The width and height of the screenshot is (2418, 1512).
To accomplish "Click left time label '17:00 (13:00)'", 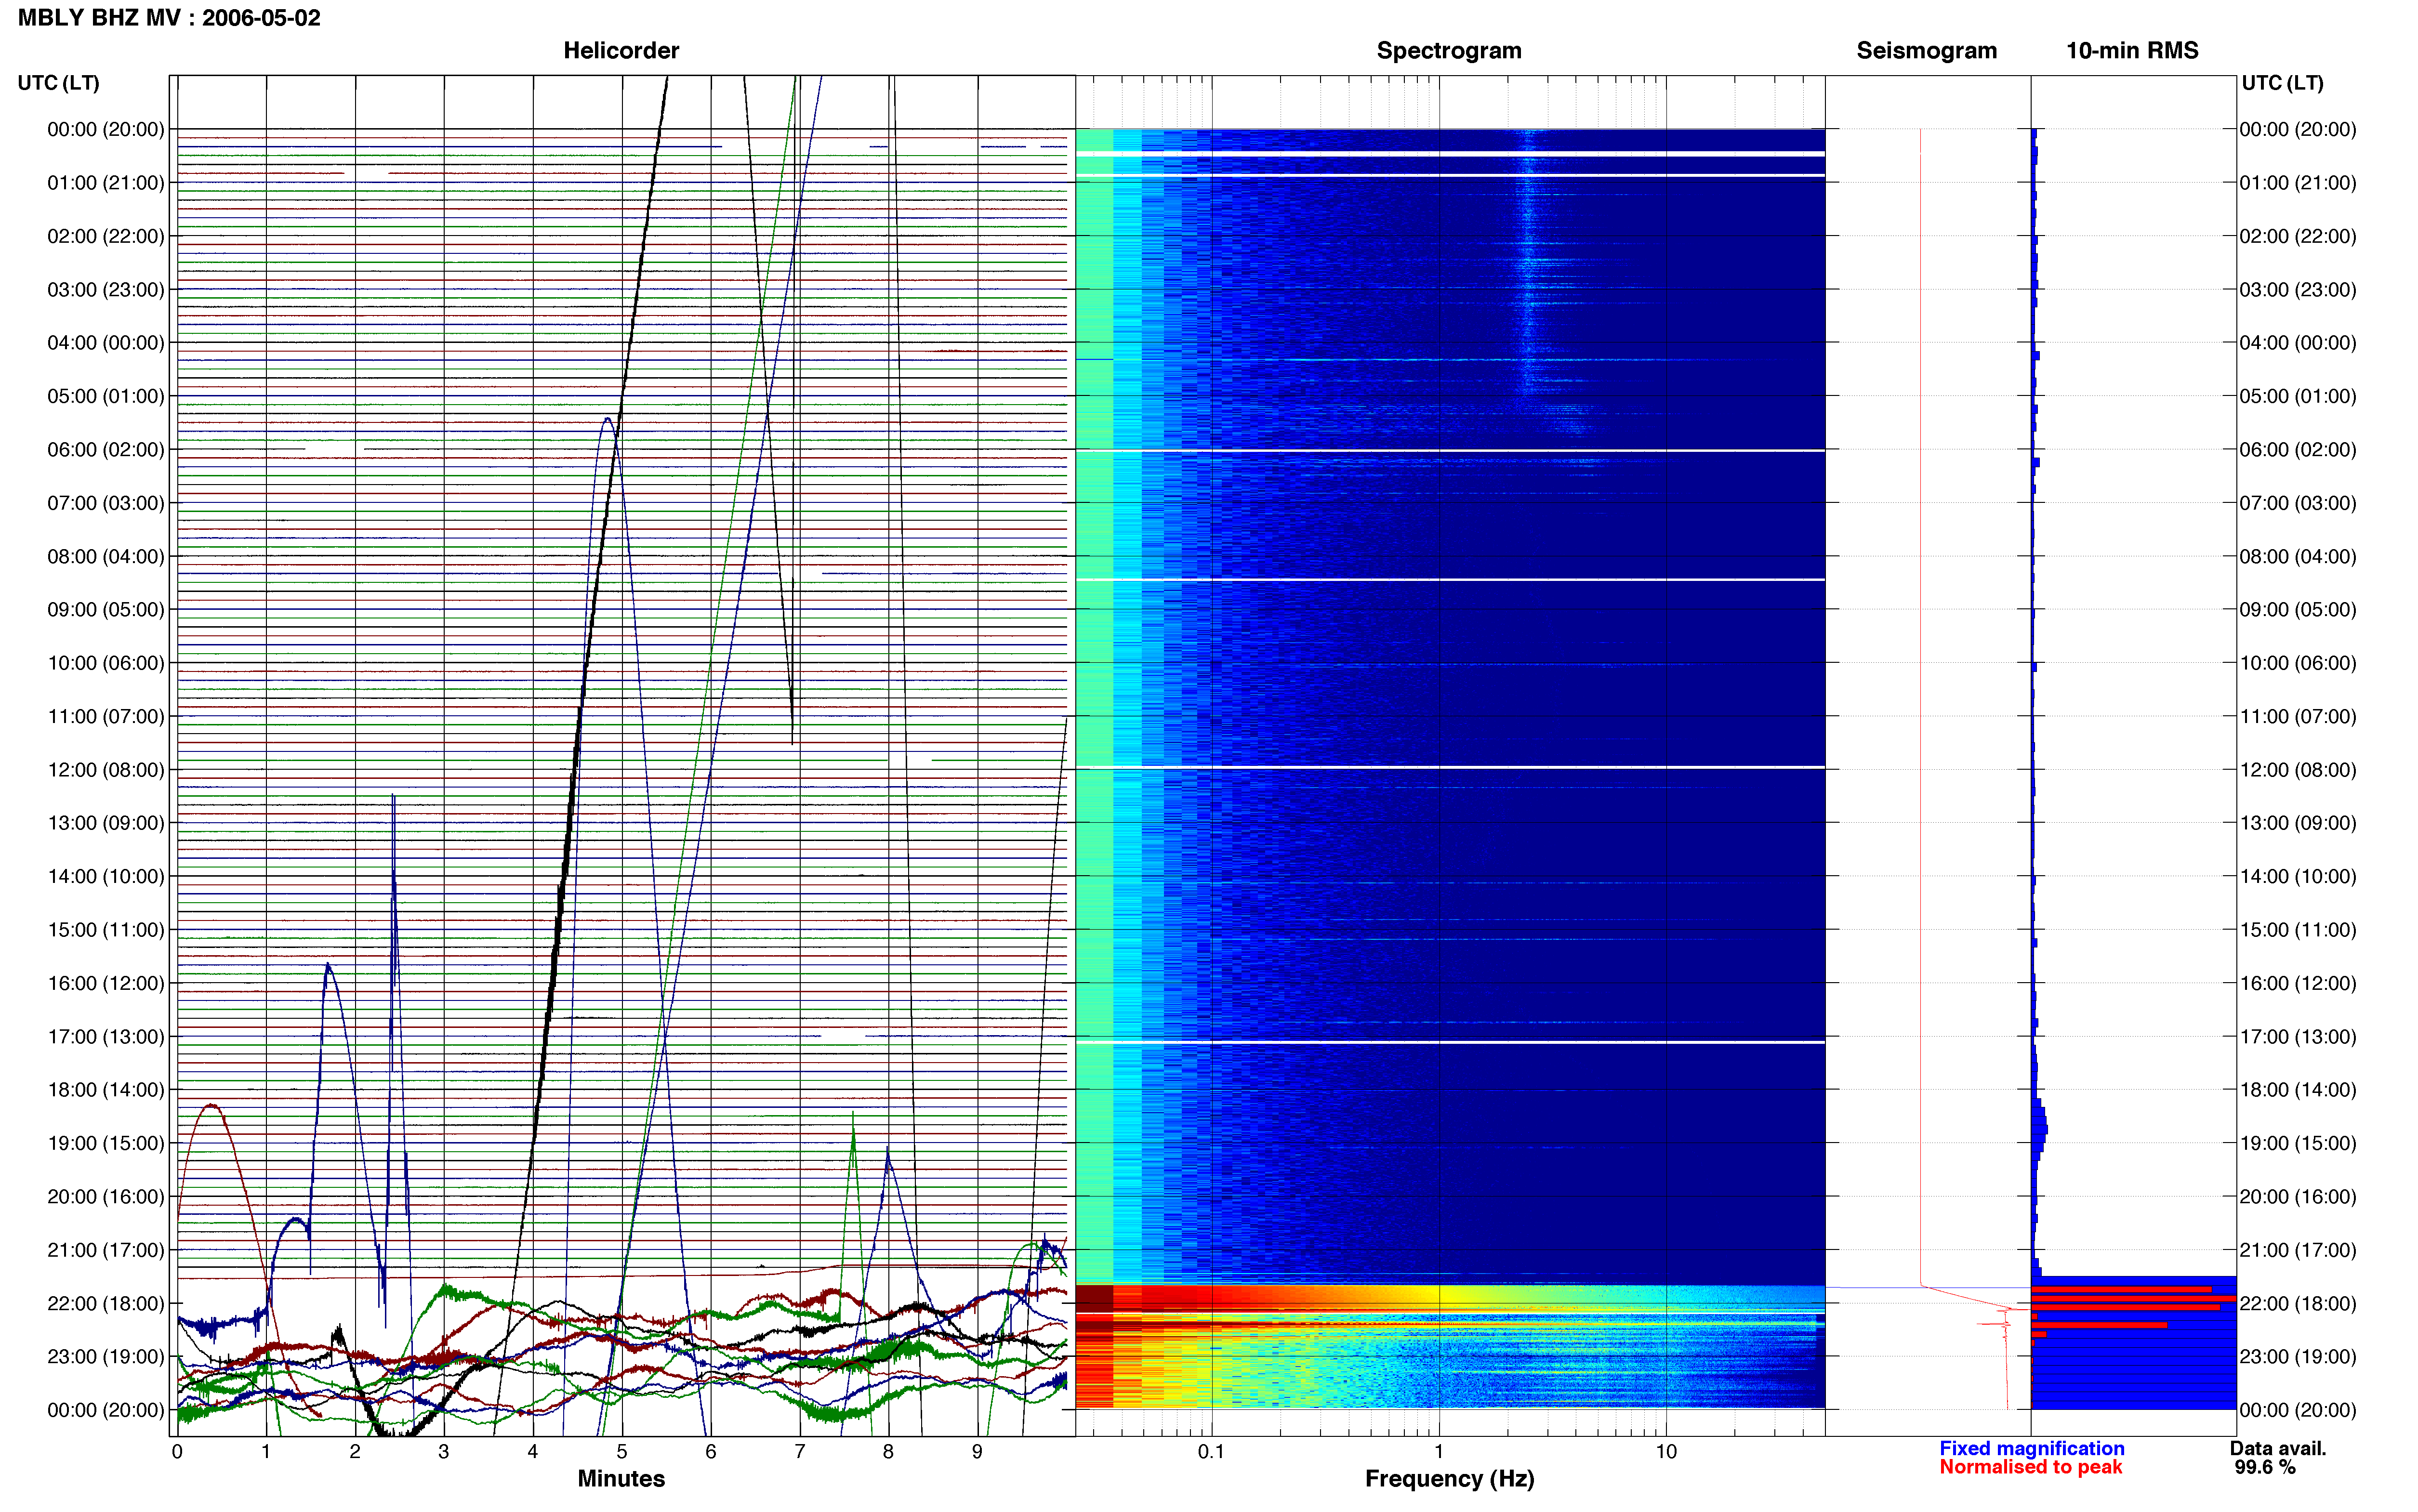I will [106, 1036].
